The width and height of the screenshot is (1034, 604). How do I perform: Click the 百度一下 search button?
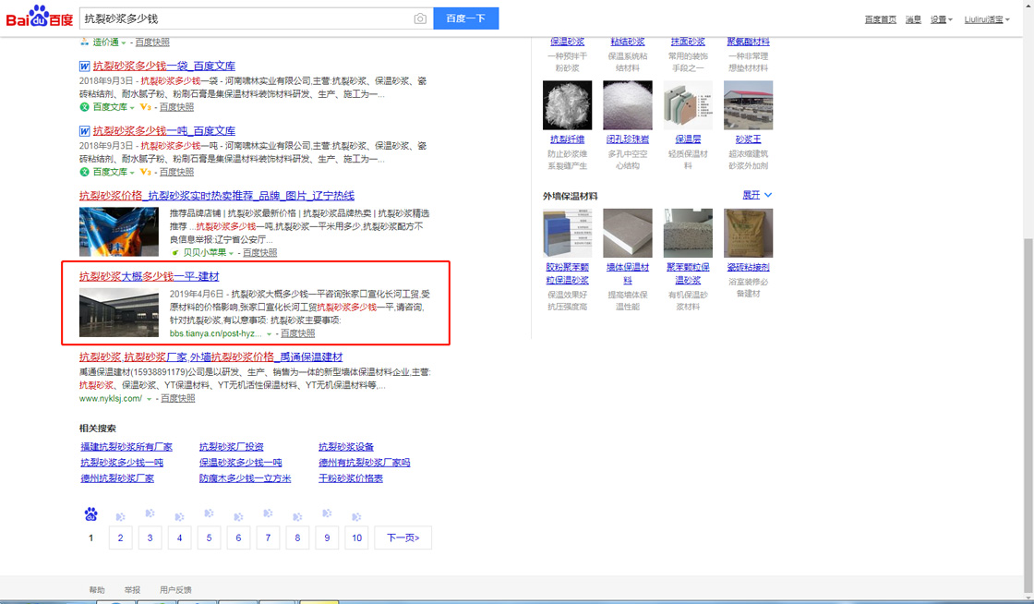(465, 18)
